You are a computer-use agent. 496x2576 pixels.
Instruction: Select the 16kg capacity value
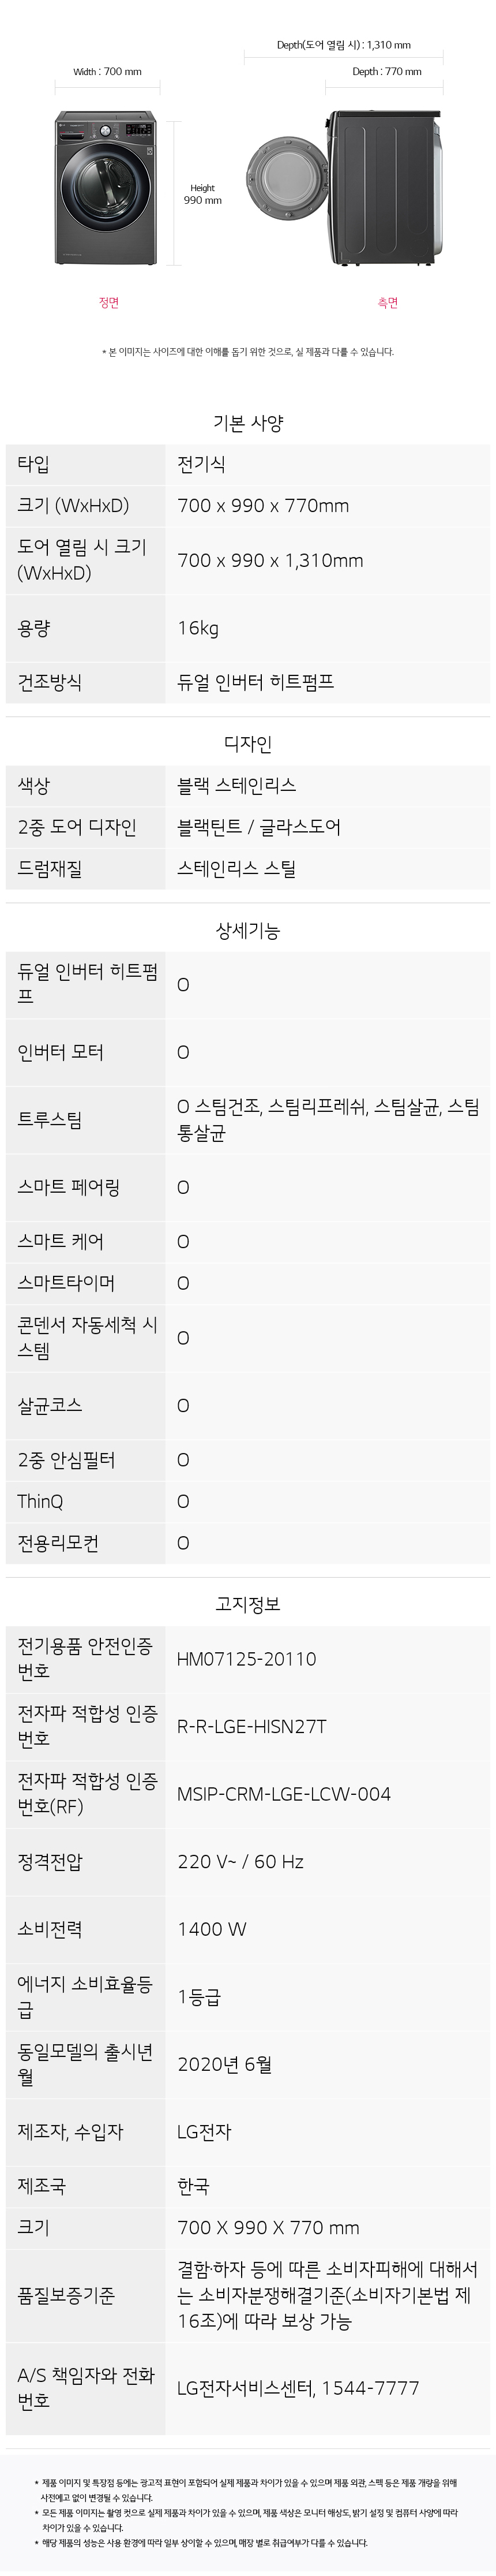198,629
